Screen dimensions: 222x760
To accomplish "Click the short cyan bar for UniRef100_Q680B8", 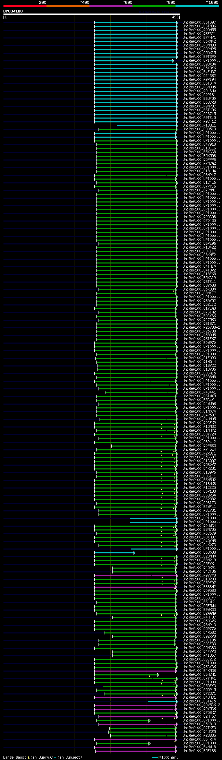I will [115, 553].
